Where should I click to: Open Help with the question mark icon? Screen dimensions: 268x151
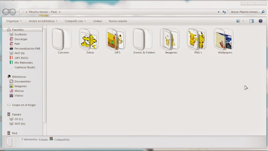click(260, 21)
